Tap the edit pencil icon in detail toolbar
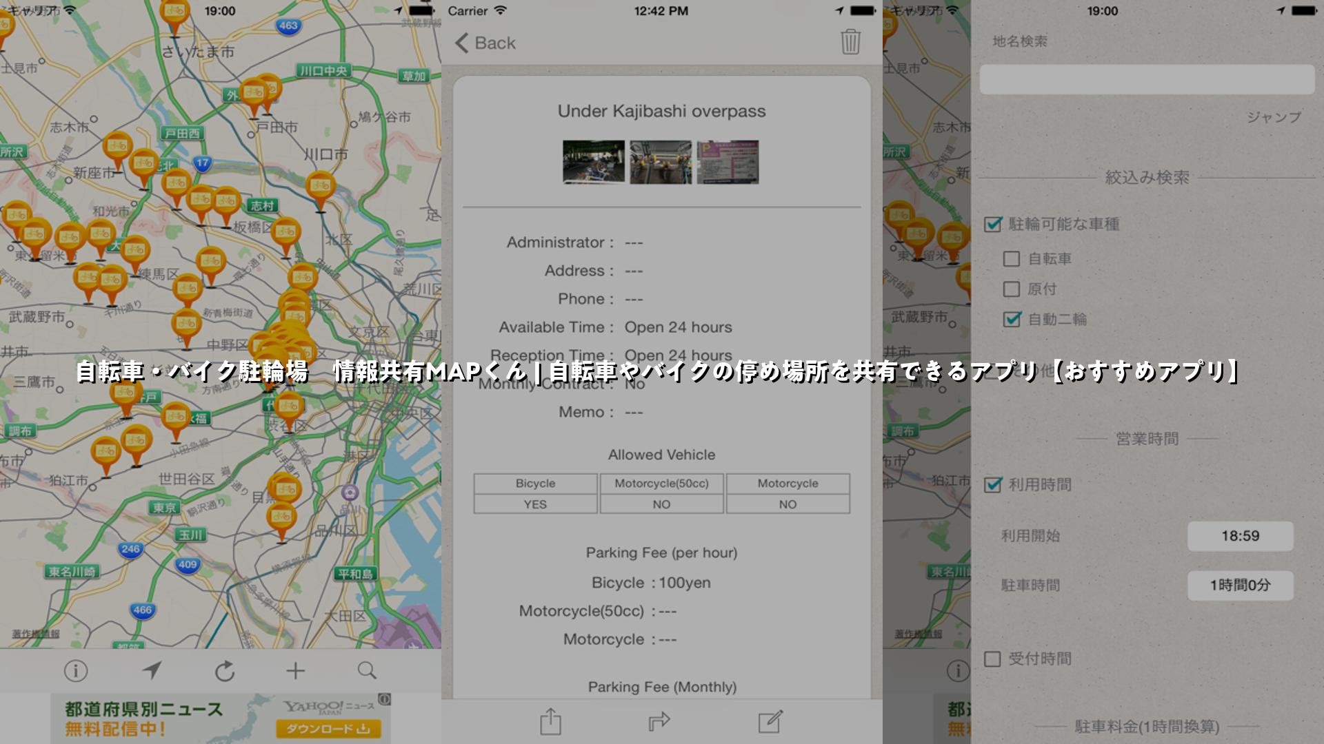The width and height of the screenshot is (1324, 744). 770,721
